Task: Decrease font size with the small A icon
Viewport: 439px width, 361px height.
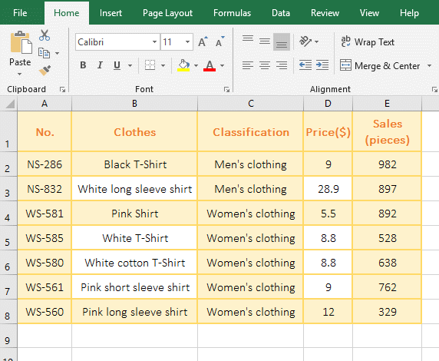Action: [220, 41]
